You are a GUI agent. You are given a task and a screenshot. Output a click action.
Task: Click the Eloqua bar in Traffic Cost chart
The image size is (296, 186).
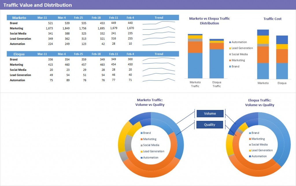pyautogui.click(x=282, y=57)
